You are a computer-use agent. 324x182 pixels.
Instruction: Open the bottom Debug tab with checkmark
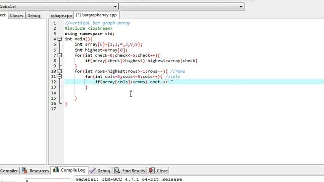pyautogui.click(x=100, y=171)
